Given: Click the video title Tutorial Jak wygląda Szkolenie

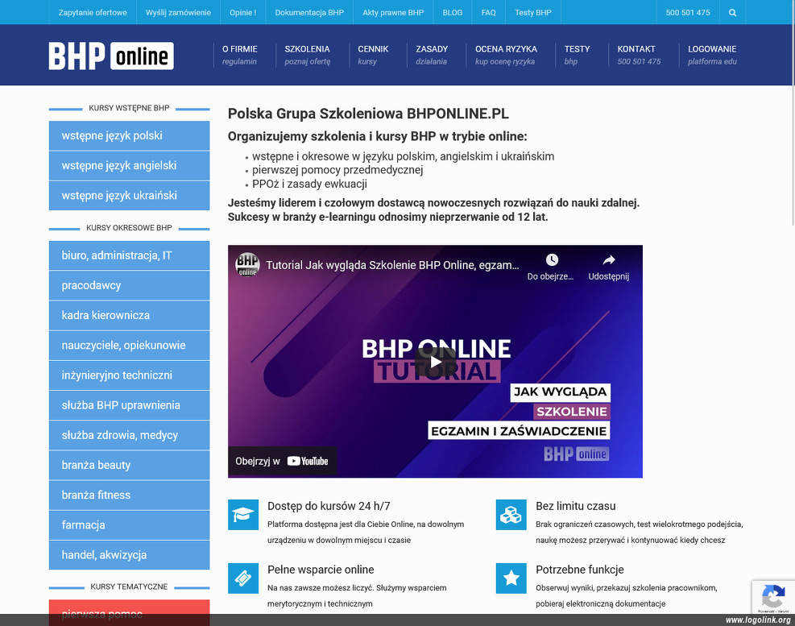Looking at the screenshot, I should pyautogui.click(x=392, y=265).
